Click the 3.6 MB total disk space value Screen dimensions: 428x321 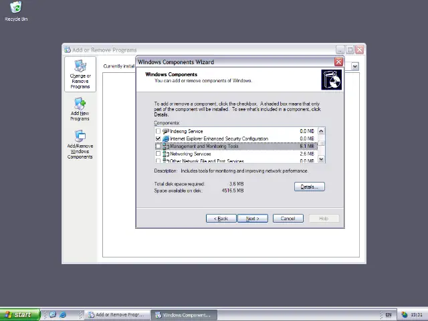pyautogui.click(x=236, y=184)
